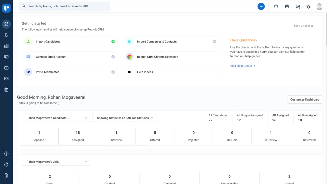The height and width of the screenshot is (184, 327).
Task: Open the Jobs briefcase icon in sidebar
Action: (6, 68)
